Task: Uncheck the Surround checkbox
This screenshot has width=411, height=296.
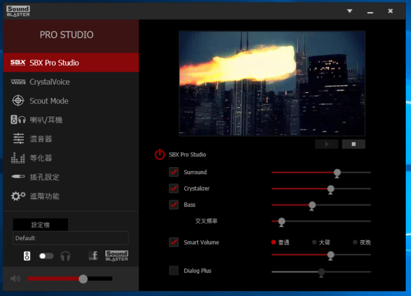Action: (174, 172)
